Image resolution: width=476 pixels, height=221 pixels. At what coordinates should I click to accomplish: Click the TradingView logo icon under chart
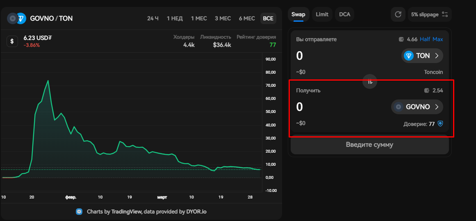(x=79, y=211)
